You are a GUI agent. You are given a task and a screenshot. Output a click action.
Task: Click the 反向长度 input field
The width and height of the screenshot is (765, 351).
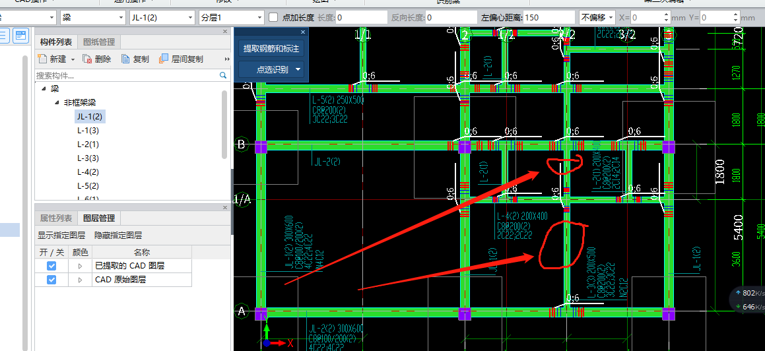pyautogui.click(x=451, y=18)
